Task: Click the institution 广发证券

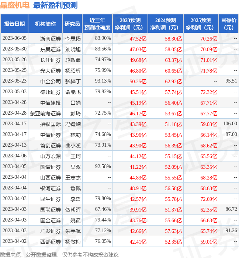Action: click(x=51, y=231)
